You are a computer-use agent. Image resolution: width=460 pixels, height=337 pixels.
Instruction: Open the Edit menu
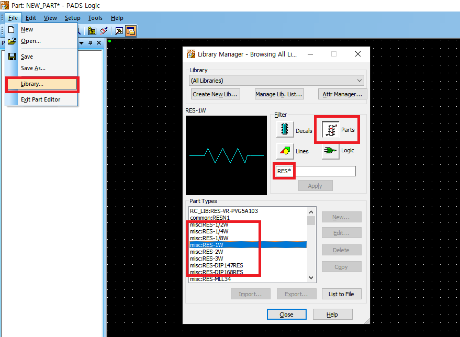(30, 18)
